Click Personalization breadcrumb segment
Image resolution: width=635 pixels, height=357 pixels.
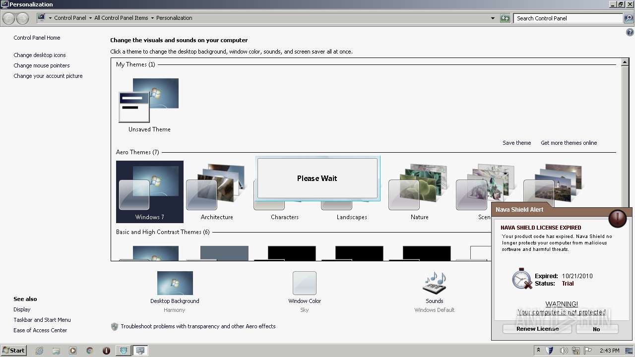click(x=174, y=18)
